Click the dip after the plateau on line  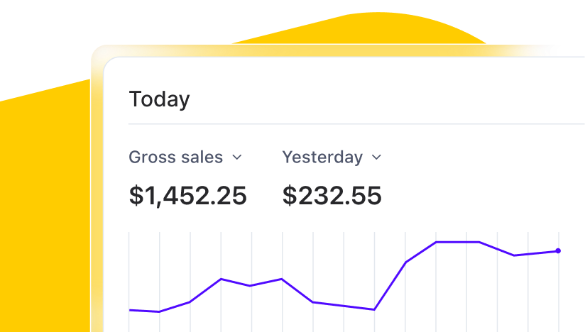[514, 255]
